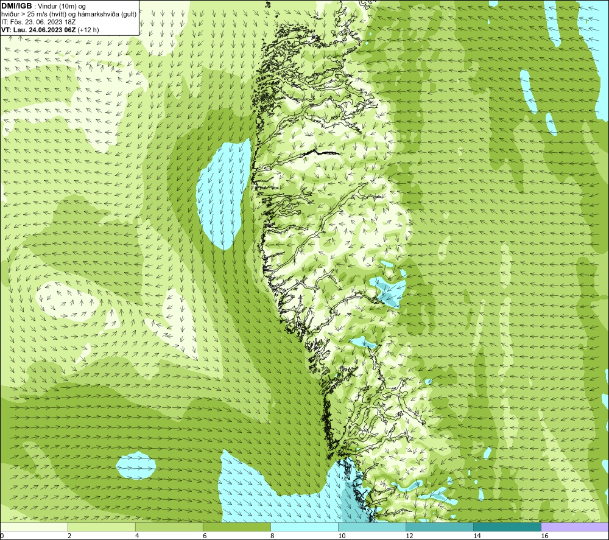
Task: Click the 4–6 m/s green legend swatch
Action: pyautogui.click(x=169, y=527)
